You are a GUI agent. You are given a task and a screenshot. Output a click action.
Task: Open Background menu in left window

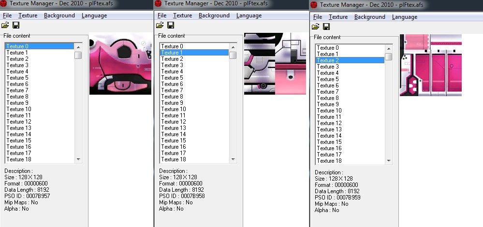[59, 15]
